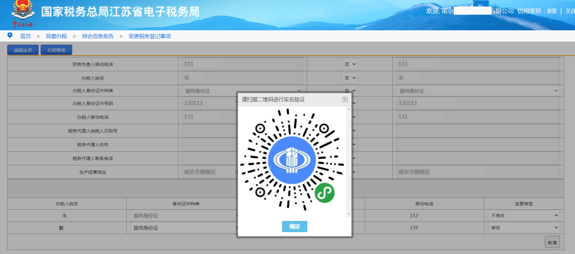Viewport: 575px width, 254px height.
Task: Click the 关闭 link in header
Action: (570, 11)
